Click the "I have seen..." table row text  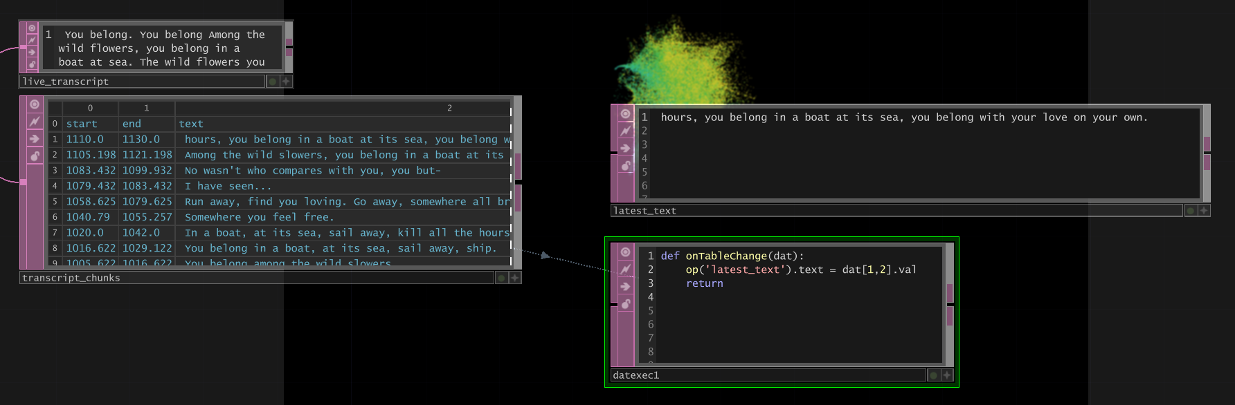pos(228,186)
